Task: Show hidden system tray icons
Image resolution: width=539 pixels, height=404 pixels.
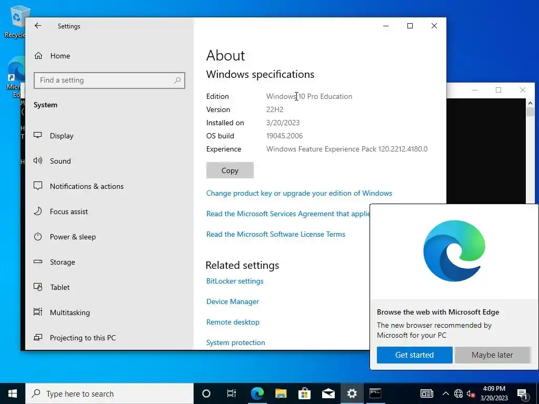Action: 445,393
